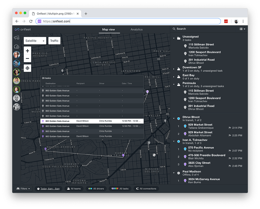This screenshot has width=260, height=209.
Task: Toggle the Traffic map layer
Action: pos(54,41)
